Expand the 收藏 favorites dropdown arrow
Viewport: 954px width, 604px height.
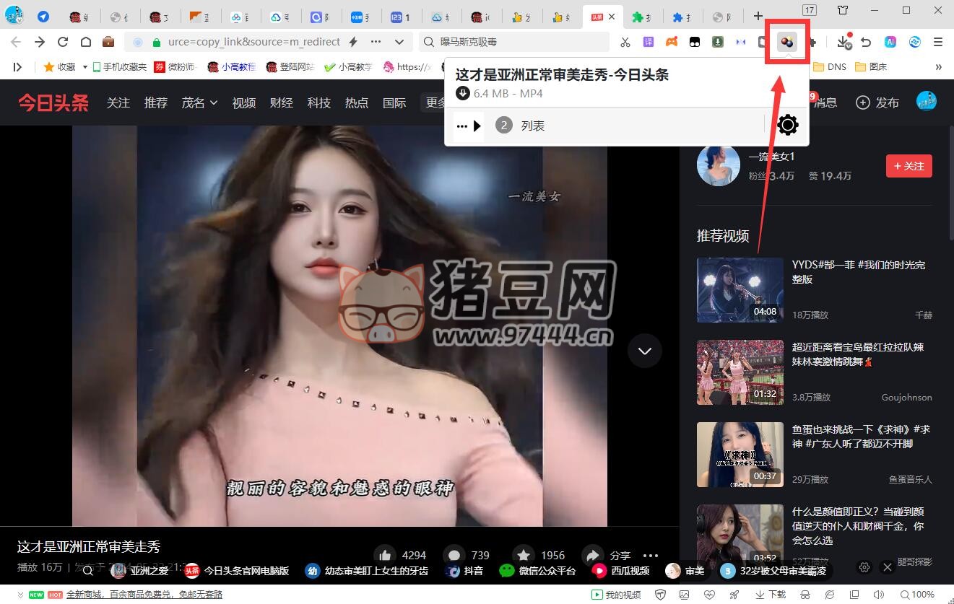coord(84,66)
